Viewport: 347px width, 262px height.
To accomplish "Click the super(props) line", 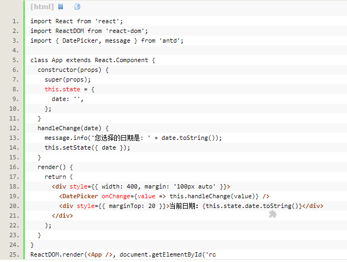I will pos(68,79).
